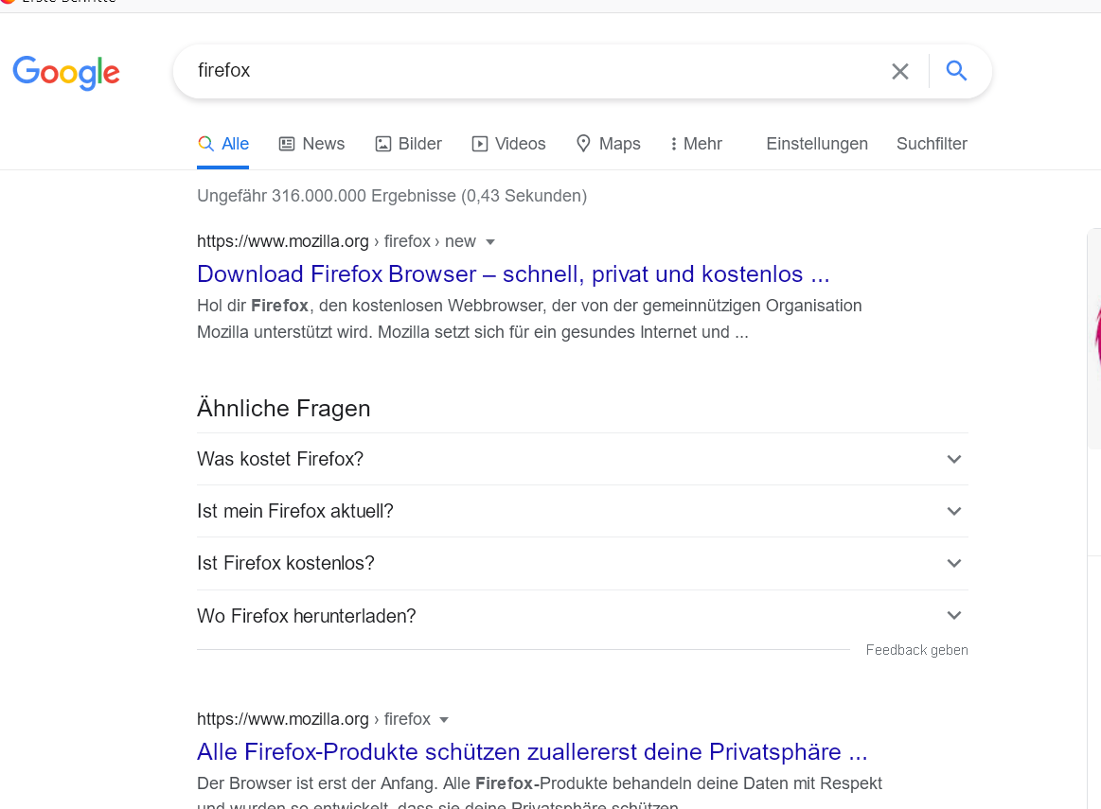
Task: Open the "Alle Firefox-Produkte schützen" result link
Action: pyautogui.click(x=532, y=752)
